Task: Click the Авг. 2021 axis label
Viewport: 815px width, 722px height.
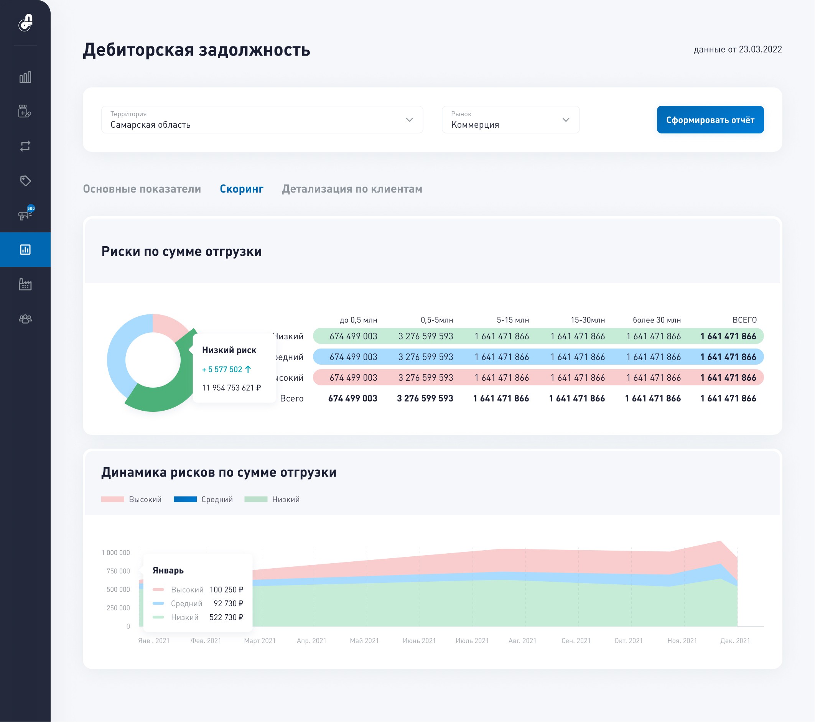Action: pos(522,641)
